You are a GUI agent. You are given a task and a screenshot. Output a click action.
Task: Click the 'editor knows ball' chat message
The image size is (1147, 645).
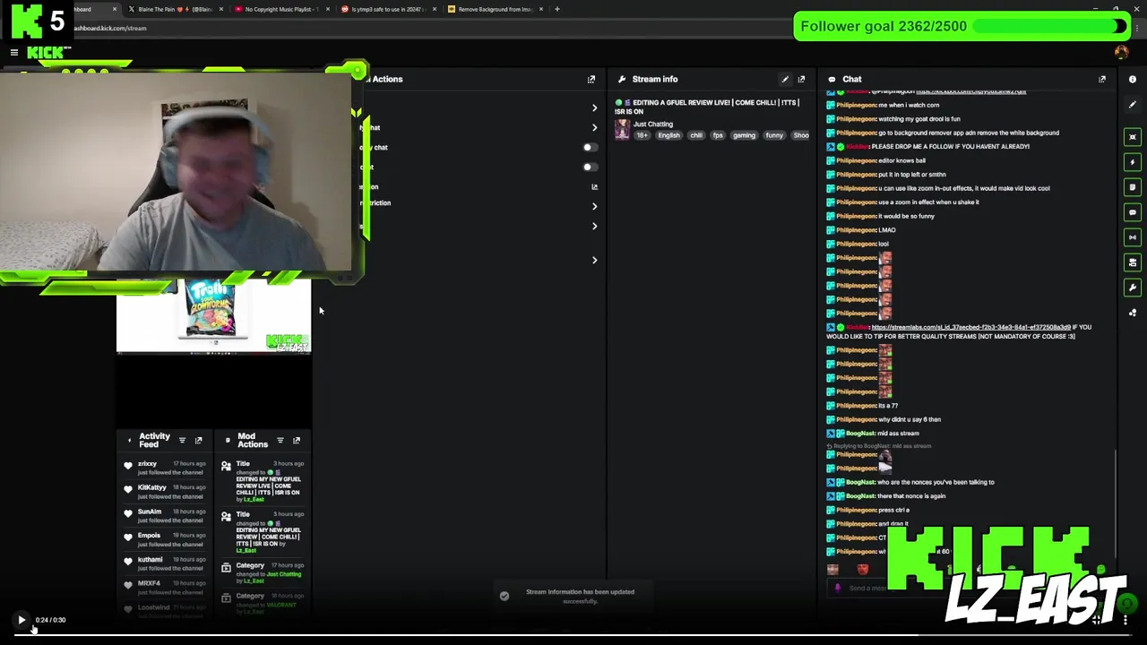(x=902, y=160)
